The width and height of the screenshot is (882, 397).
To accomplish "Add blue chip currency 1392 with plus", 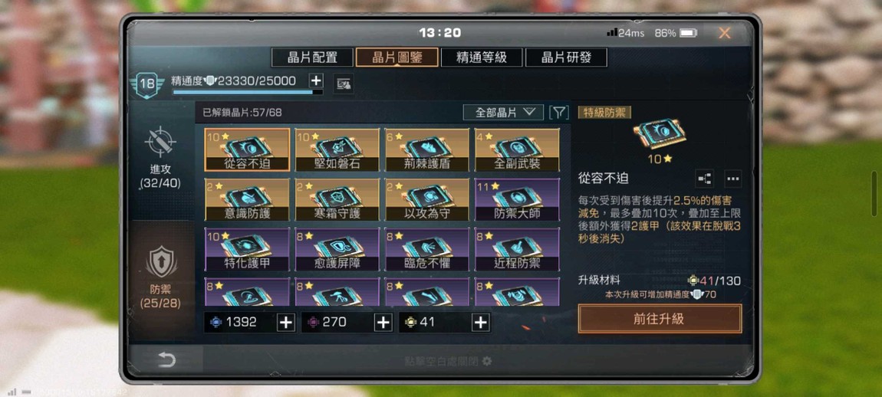I will coord(286,322).
